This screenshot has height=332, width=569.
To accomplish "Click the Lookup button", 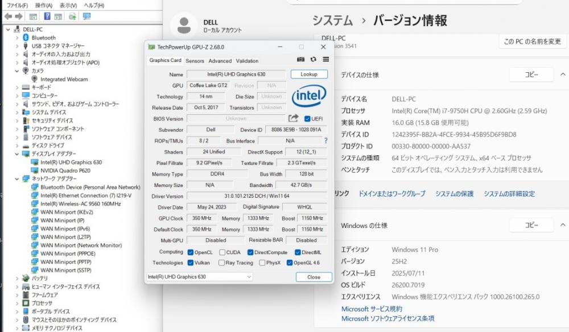I will 309,74.
